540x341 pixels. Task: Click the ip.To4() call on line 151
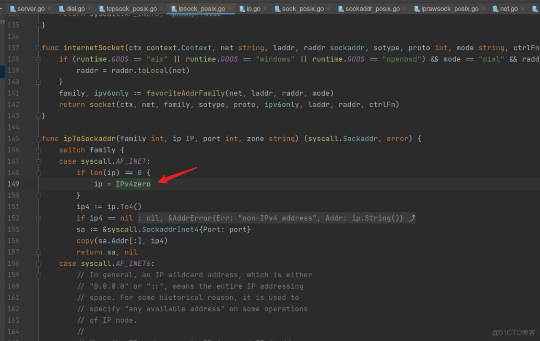(x=125, y=207)
